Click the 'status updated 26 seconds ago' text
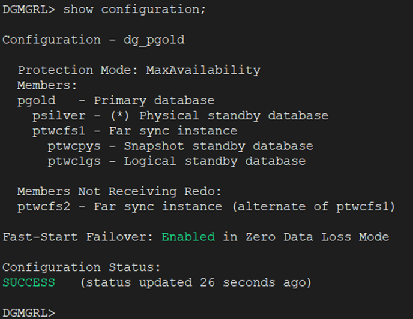Viewport: 413px width, 319px height. (196, 282)
